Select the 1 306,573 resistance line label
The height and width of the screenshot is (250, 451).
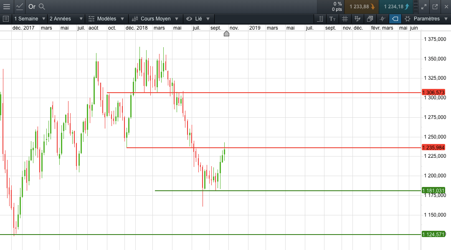tap(433, 92)
